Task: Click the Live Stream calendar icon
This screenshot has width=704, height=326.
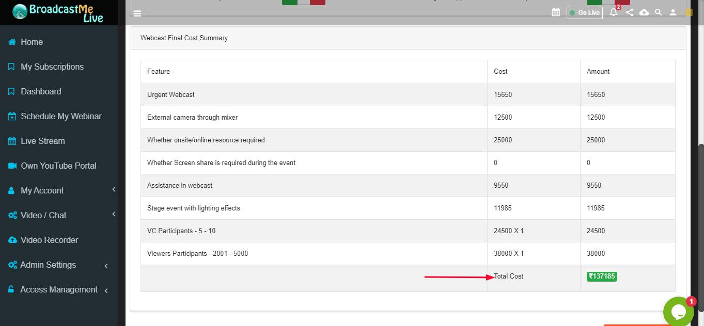Action: (x=12, y=141)
